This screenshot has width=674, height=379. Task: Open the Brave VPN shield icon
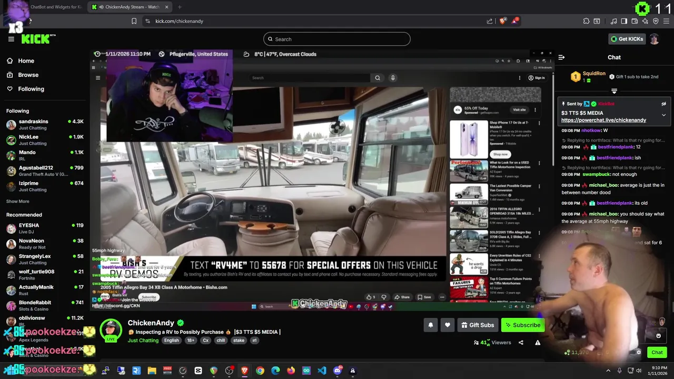pos(656,21)
